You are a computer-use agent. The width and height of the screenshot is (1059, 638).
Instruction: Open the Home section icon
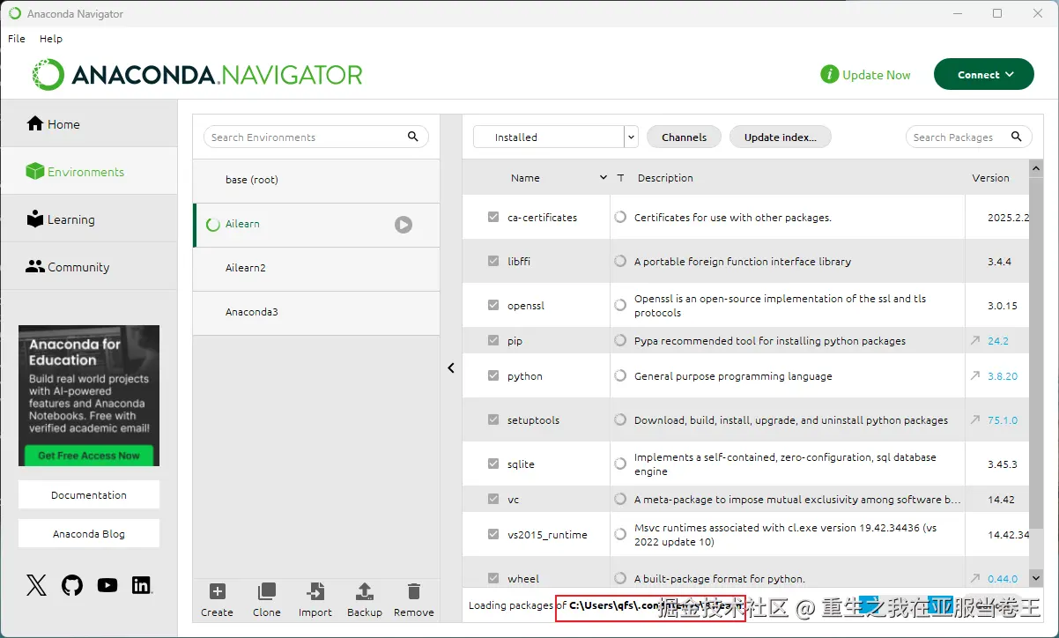pyautogui.click(x=35, y=123)
